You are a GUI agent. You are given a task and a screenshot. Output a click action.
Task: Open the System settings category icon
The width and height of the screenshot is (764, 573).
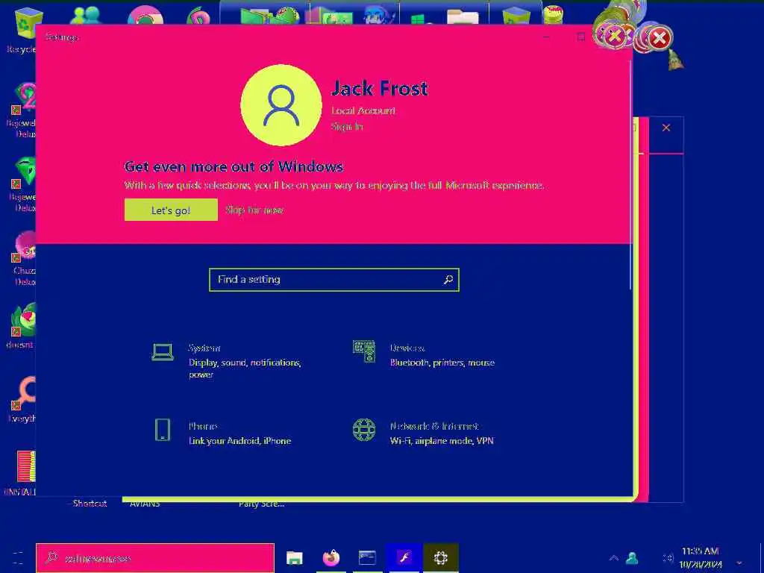[x=163, y=352]
